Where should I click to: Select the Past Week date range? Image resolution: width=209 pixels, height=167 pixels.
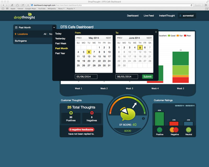61,43
